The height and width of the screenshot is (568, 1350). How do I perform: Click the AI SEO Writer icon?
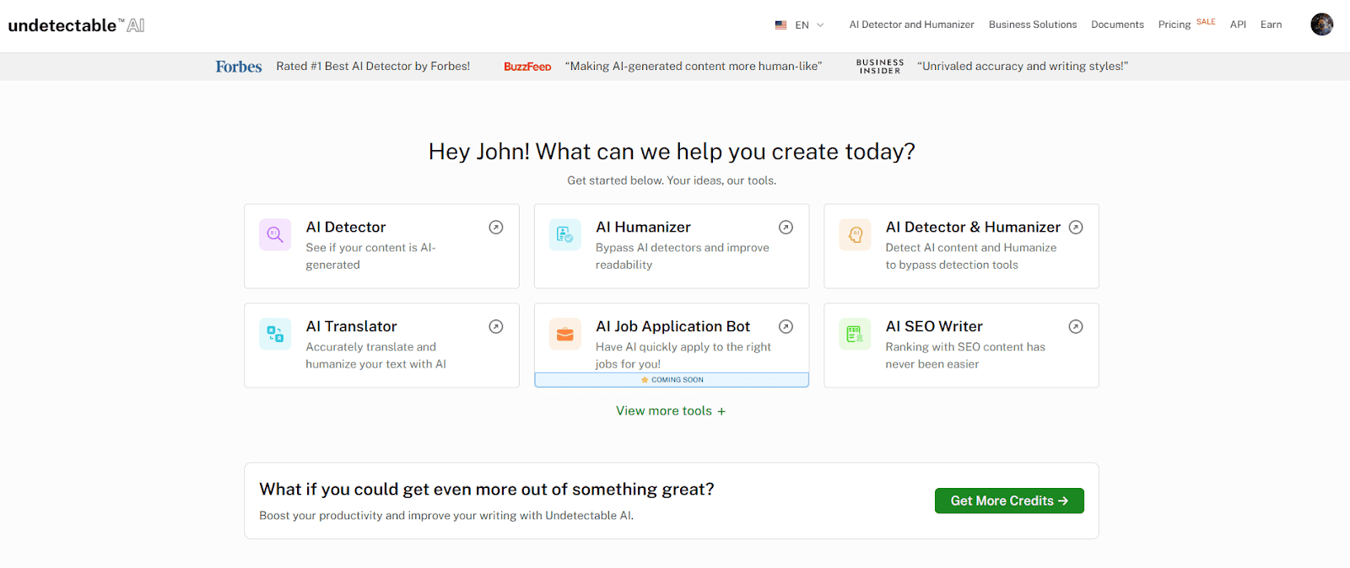click(x=855, y=335)
